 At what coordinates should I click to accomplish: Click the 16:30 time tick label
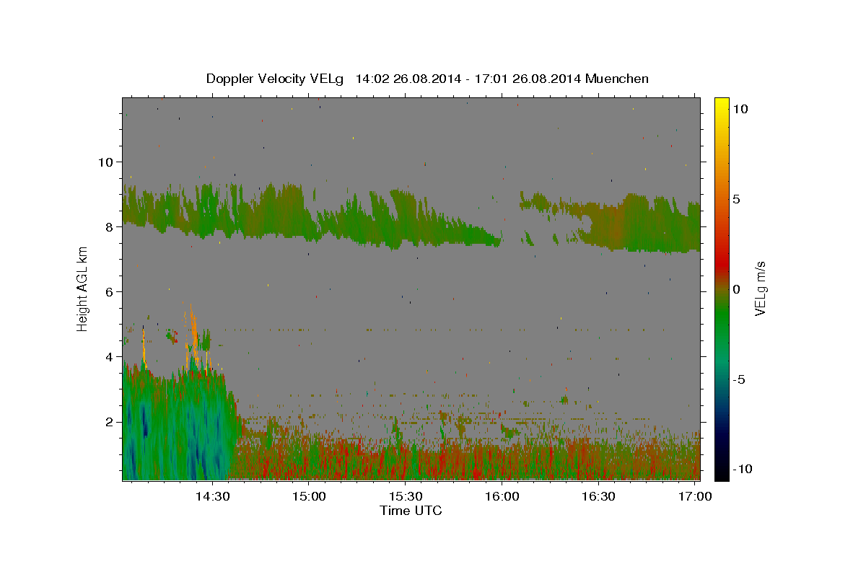(598, 497)
